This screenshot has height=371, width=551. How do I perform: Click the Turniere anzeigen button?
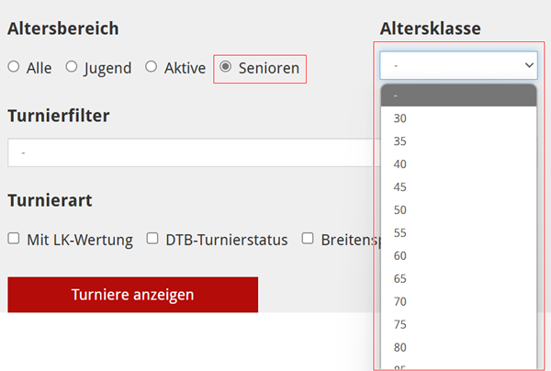click(x=133, y=295)
